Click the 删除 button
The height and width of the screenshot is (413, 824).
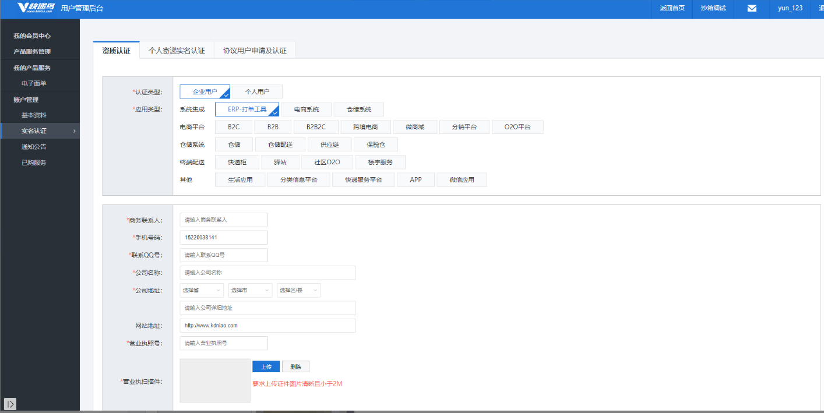295,366
